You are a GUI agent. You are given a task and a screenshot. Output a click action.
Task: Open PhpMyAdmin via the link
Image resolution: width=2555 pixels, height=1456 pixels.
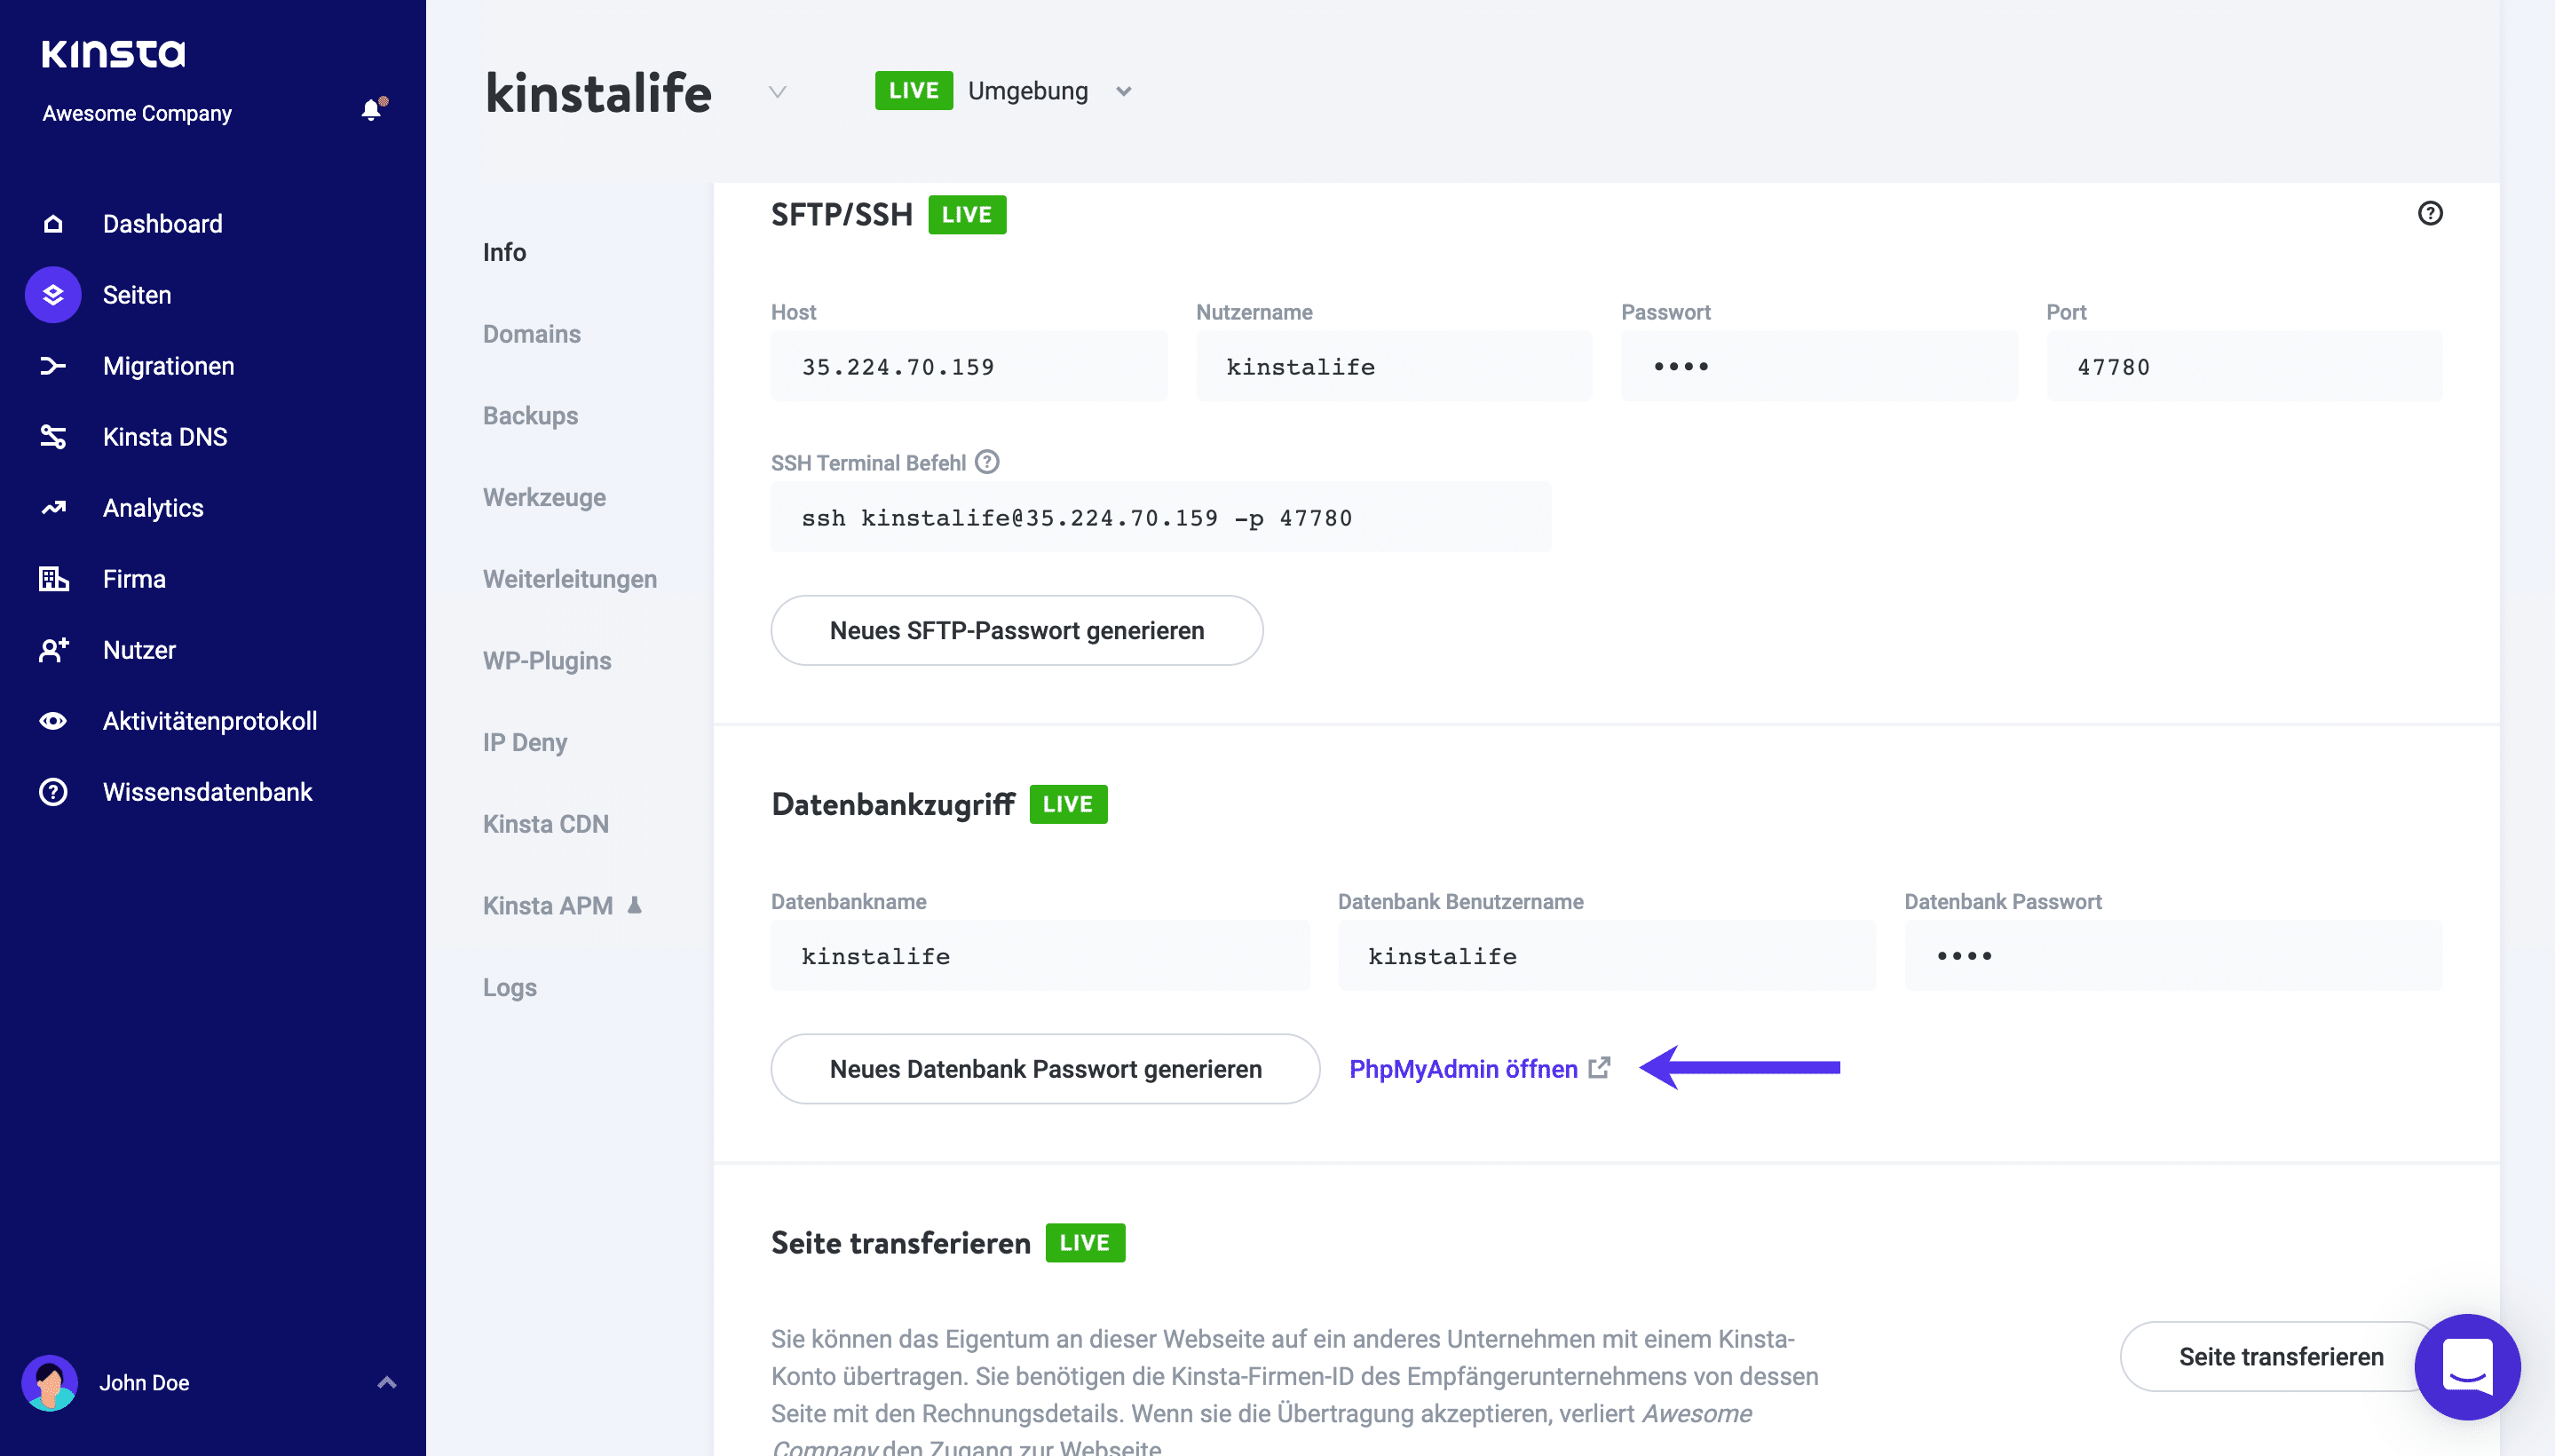tap(1463, 1068)
